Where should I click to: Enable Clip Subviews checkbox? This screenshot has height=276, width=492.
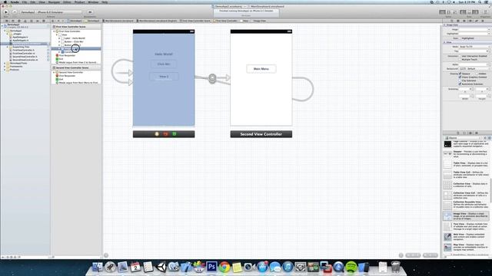click(x=460, y=80)
